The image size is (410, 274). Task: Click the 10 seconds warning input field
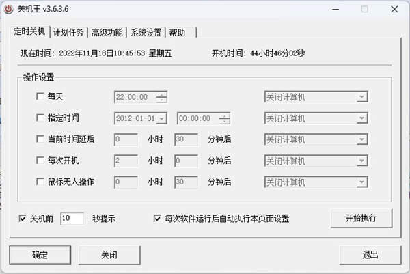pyautogui.click(x=72, y=218)
